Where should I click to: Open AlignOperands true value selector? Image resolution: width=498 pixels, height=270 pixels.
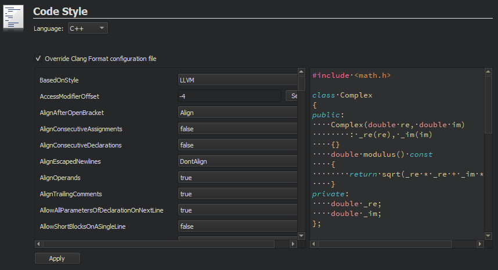coord(237,178)
